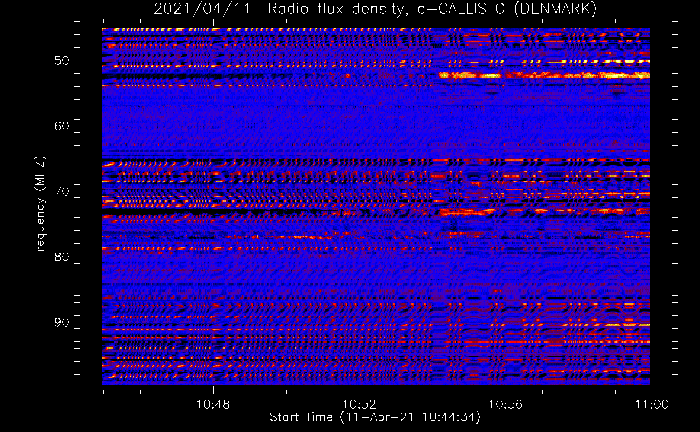Click the 60 MHz frequency tick label
Screen dimensions: 700x432
point(62,126)
